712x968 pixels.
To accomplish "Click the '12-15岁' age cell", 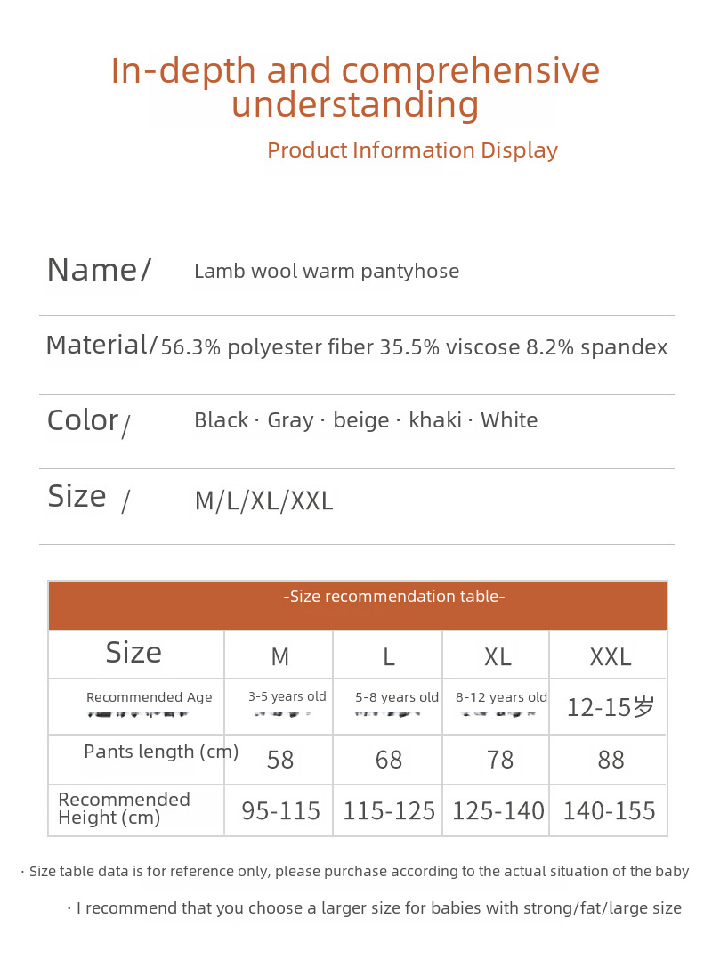I will coord(611,707).
